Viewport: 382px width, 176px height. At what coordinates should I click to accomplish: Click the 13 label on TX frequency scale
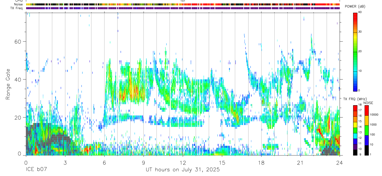[360, 133]
